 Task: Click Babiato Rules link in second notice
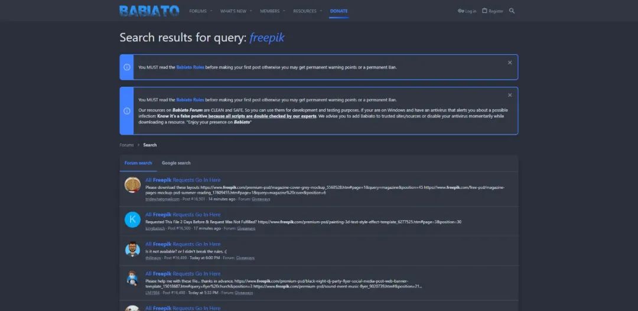point(190,100)
